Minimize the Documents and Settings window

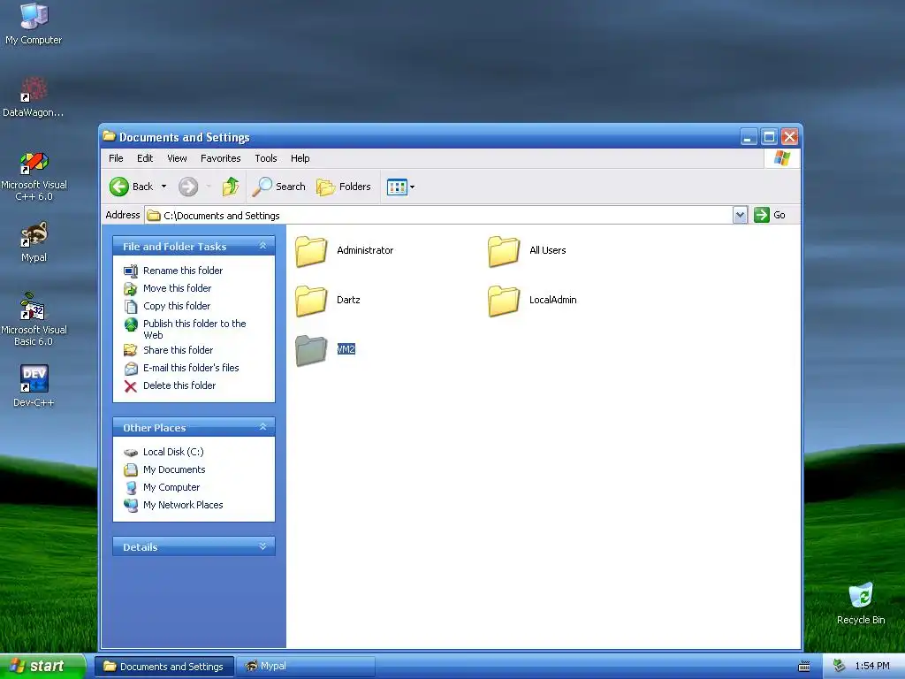coord(749,137)
